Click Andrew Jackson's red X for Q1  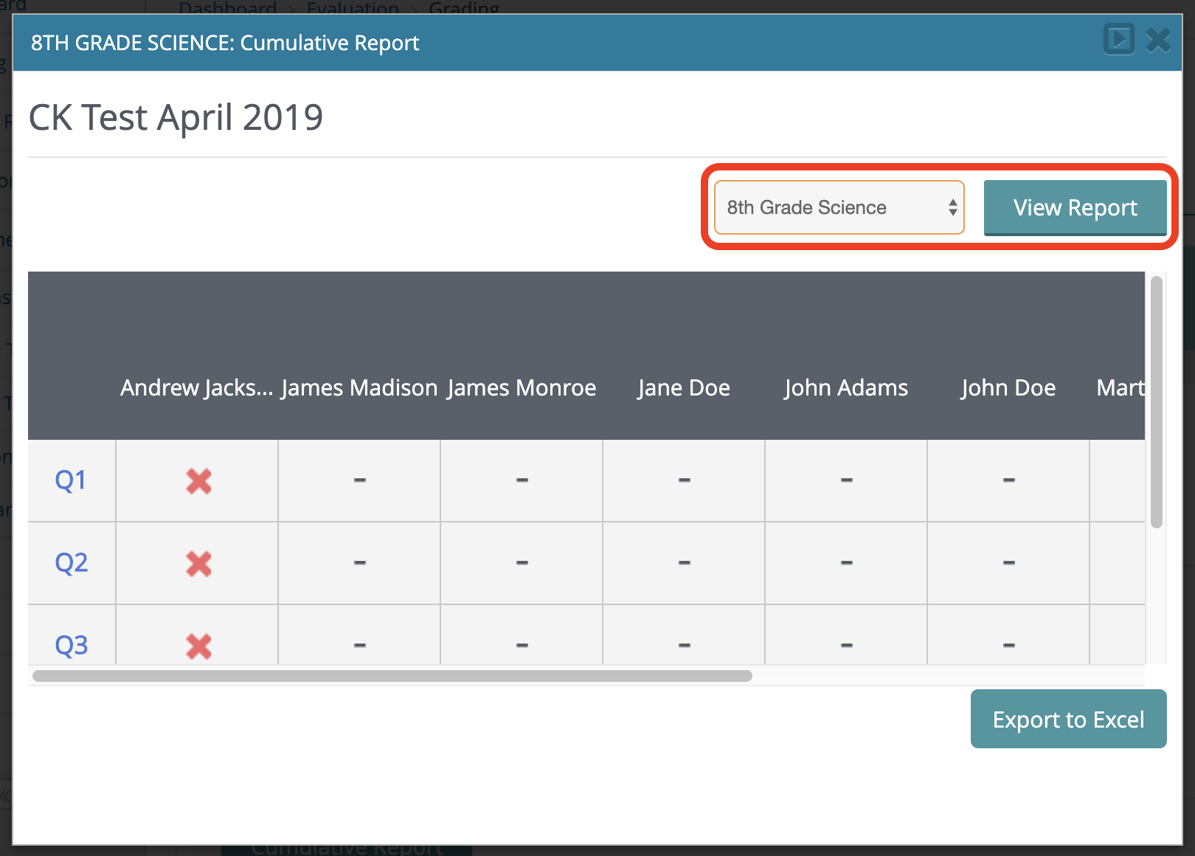[x=198, y=481]
